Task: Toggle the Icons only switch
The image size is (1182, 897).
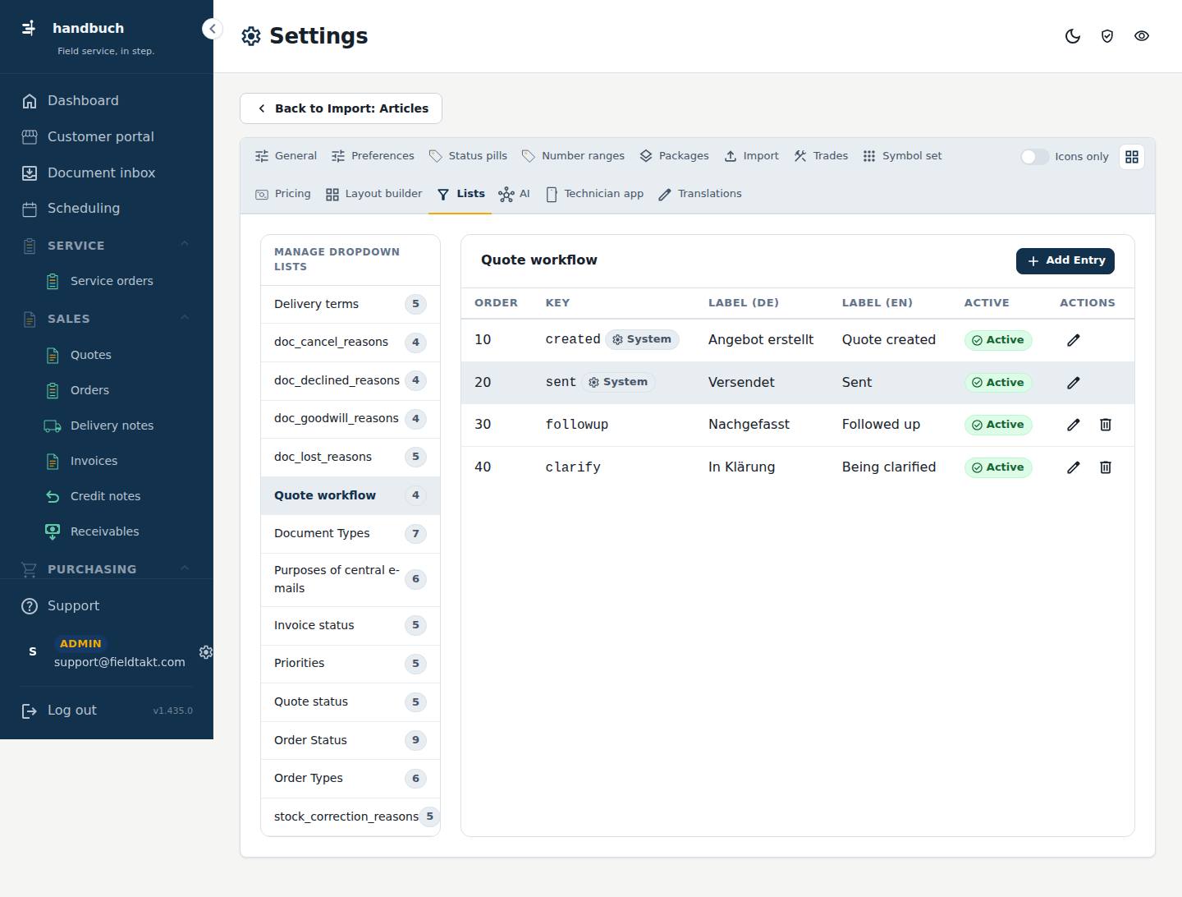Action: click(1034, 157)
